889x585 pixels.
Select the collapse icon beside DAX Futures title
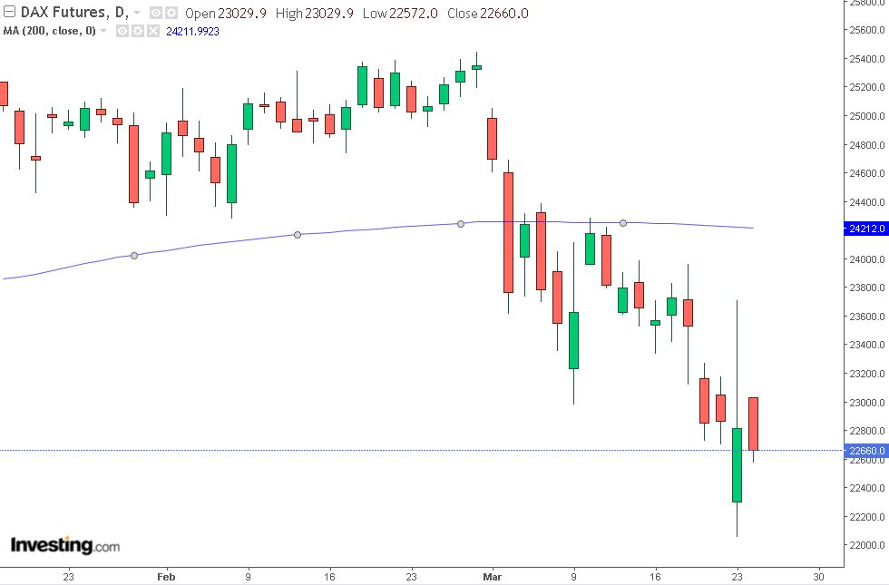coord(7,13)
